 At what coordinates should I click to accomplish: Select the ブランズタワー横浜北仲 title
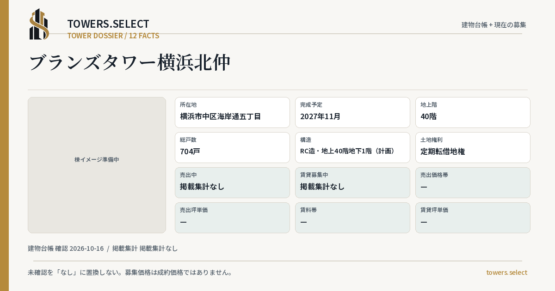click(129, 62)
